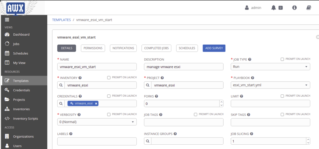Close the template form panel
The height and width of the screenshot is (149, 319).
[x=317, y=37]
